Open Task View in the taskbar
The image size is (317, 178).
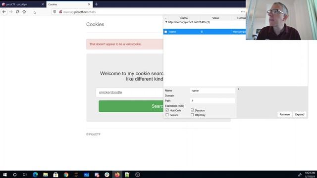pos(25,175)
